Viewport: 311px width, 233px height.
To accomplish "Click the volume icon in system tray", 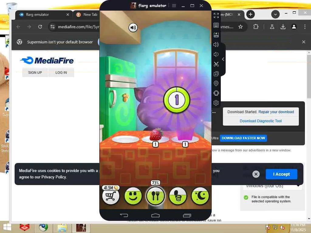I will pos(282,227).
